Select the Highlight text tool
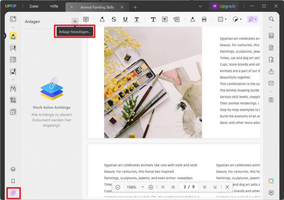 (102, 19)
